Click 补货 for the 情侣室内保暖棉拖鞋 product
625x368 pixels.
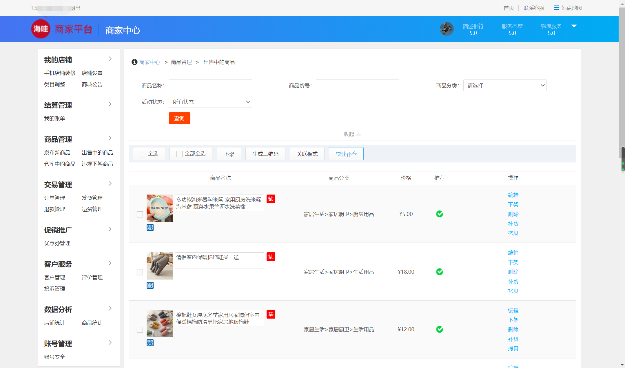(513, 282)
